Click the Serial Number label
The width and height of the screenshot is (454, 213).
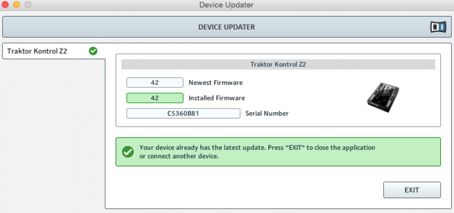coord(267,114)
